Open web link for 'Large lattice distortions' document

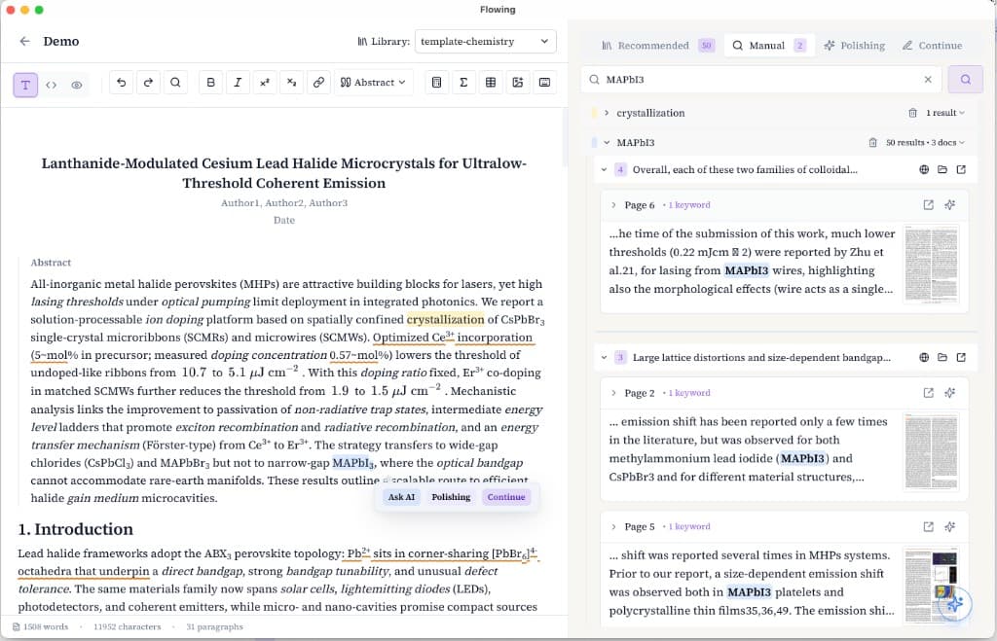(x=924, y=358)
